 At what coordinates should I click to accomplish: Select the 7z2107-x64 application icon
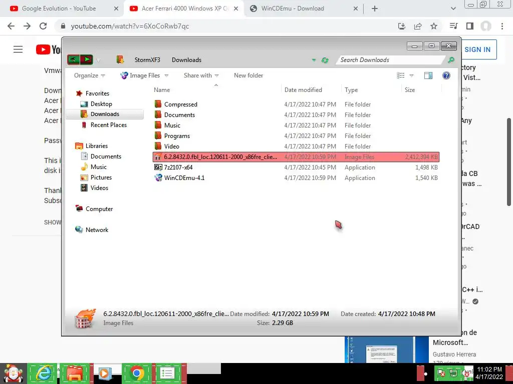158,167
